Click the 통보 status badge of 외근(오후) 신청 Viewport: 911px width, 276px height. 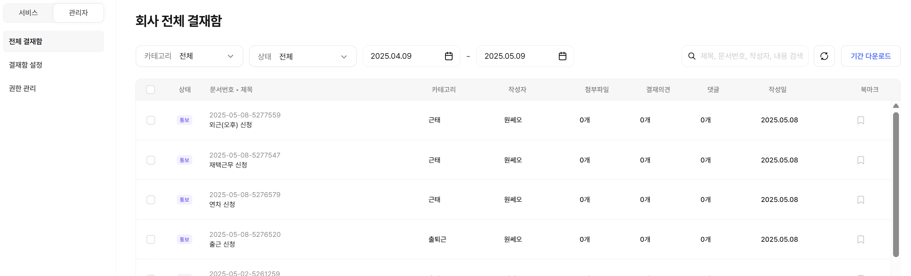tap(184, 120)
